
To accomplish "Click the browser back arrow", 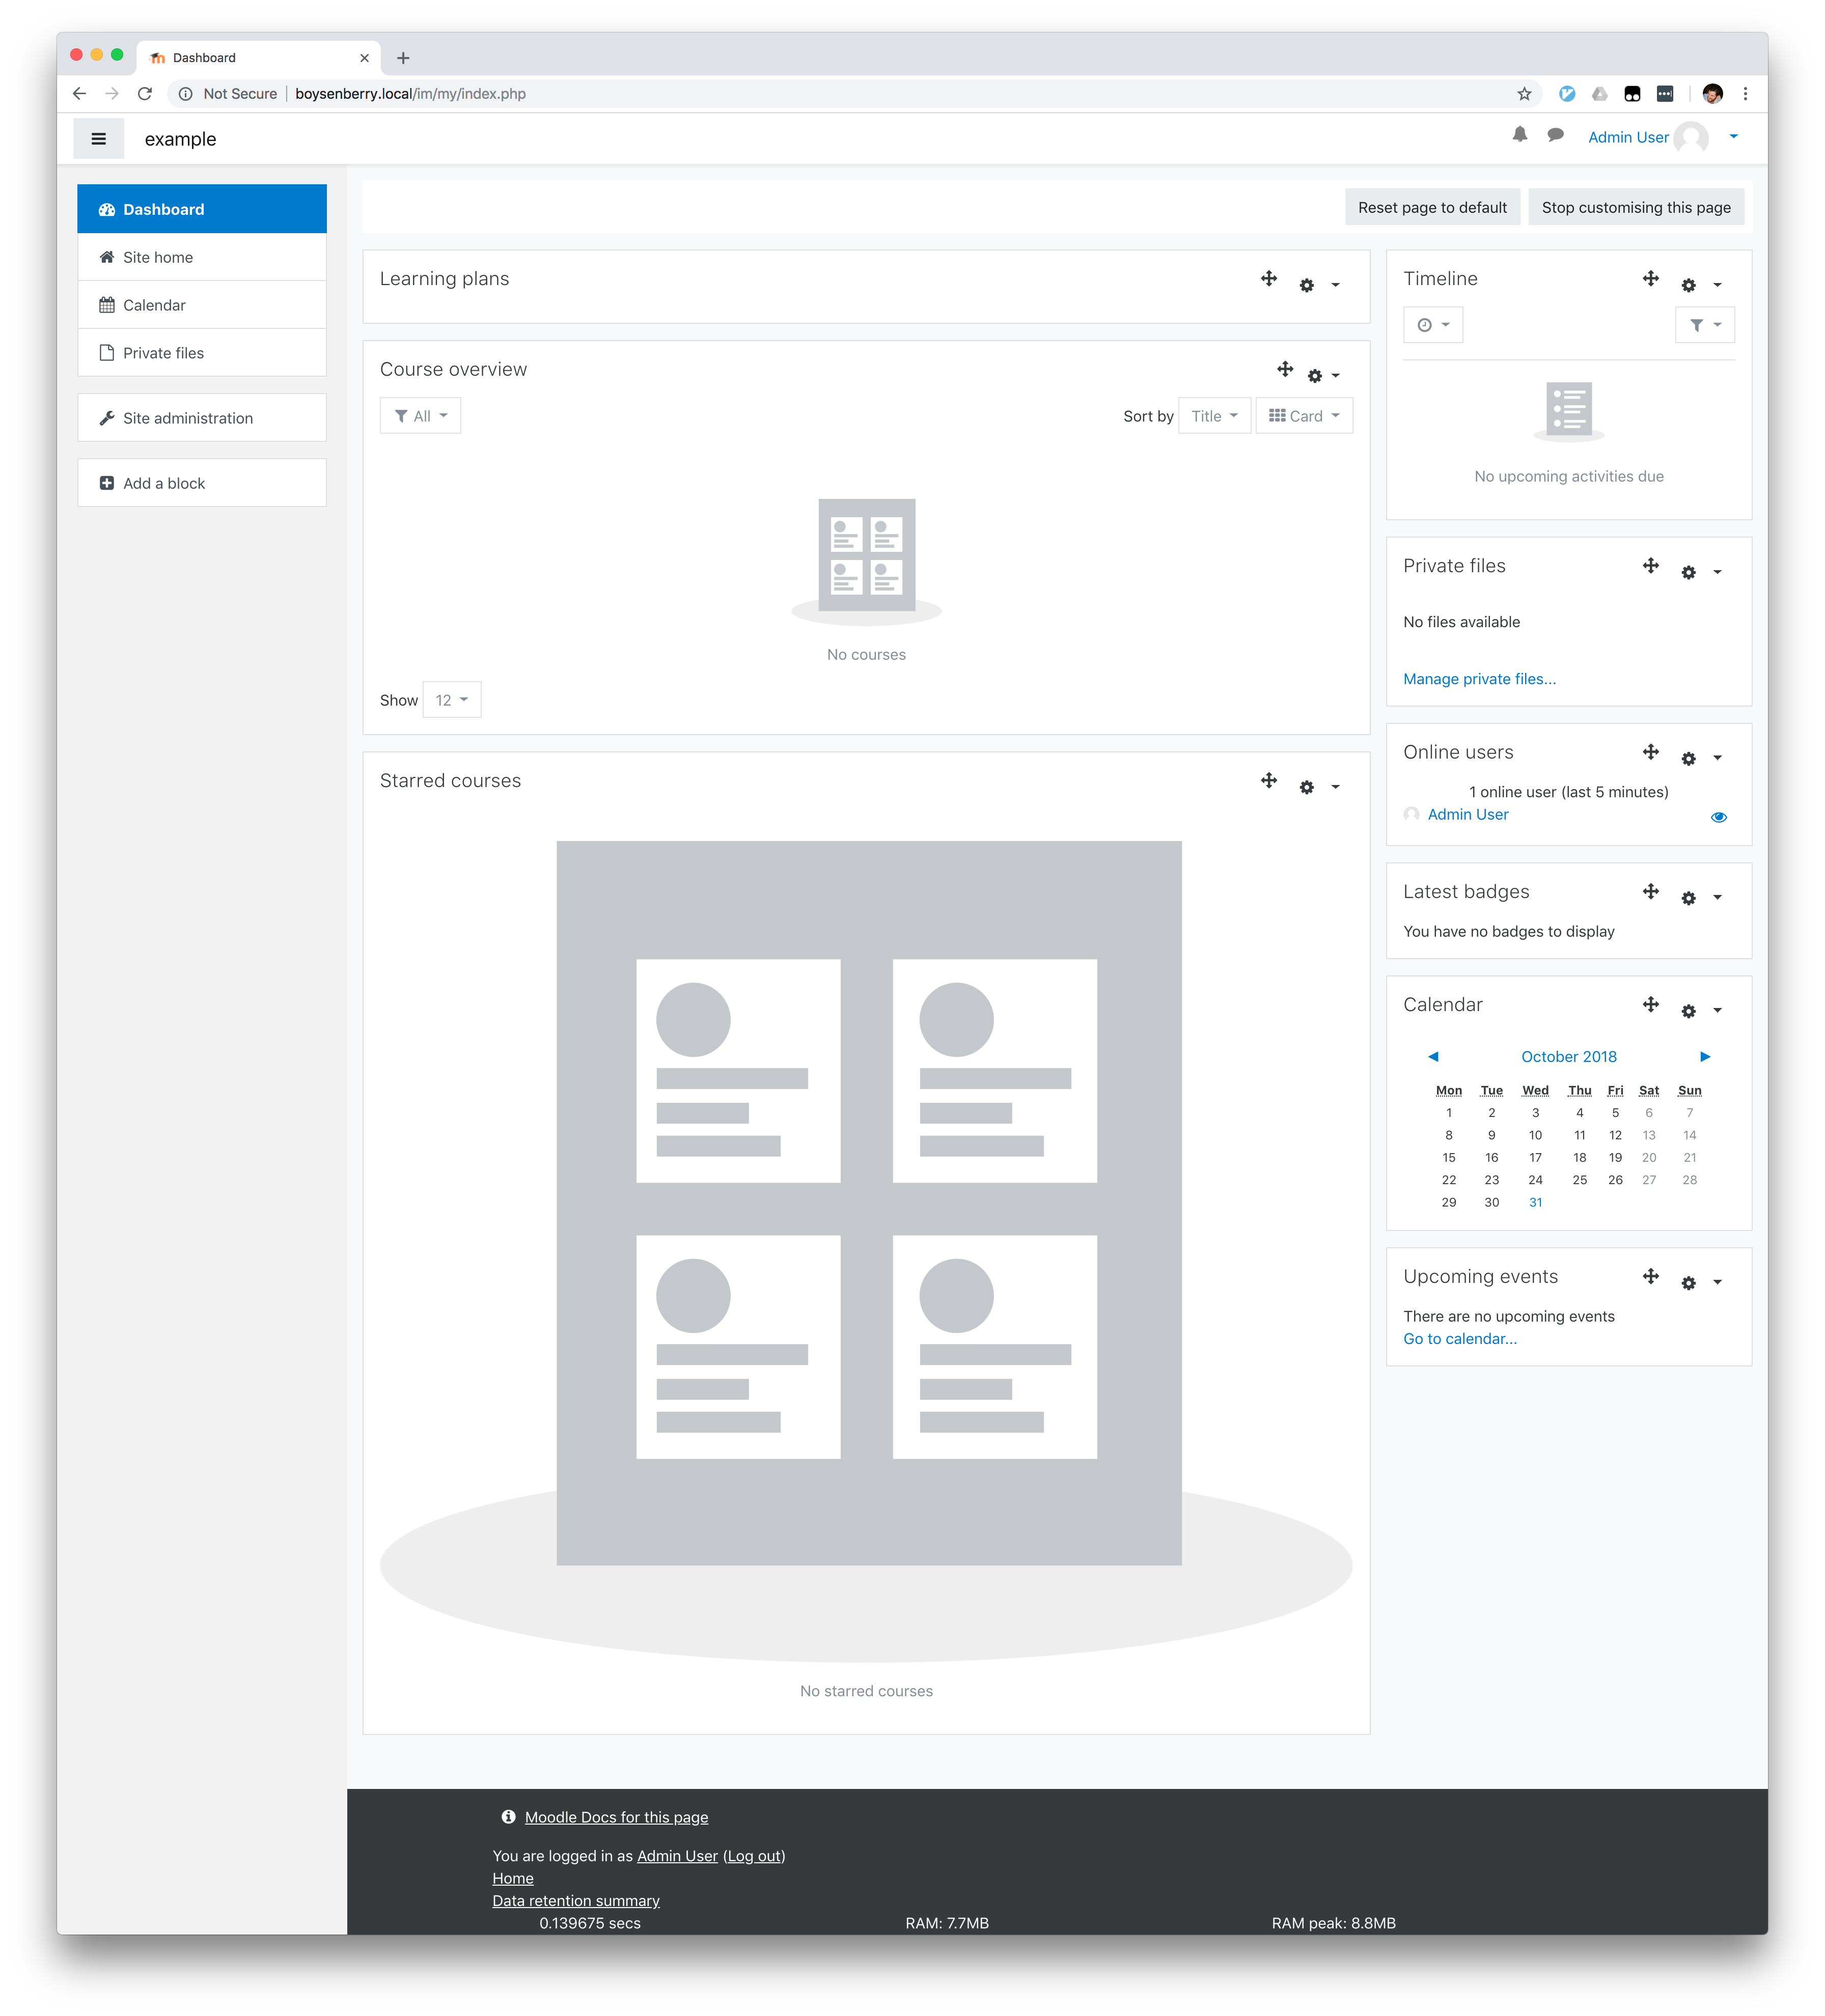I will tap(80, 94).
